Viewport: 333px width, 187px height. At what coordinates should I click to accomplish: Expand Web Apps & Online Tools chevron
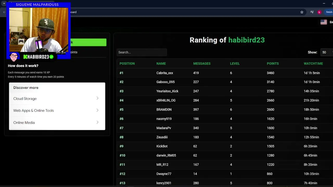tap(97, 110)
